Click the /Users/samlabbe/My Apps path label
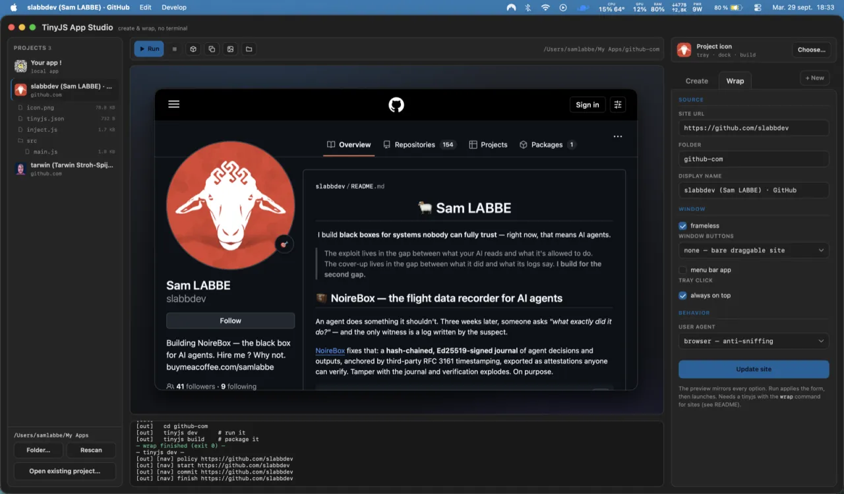Viewport: 844px width, 494px height. 51,435
